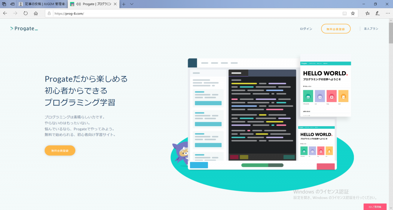Open the Edge settings ellipsis menu
Screen dimensions: 393x210
(388, 13)
